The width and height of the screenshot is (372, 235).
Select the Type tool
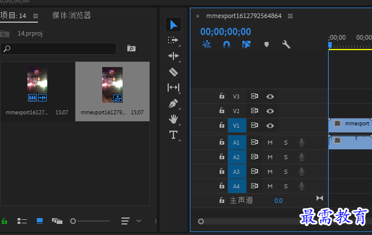[173, 135]
